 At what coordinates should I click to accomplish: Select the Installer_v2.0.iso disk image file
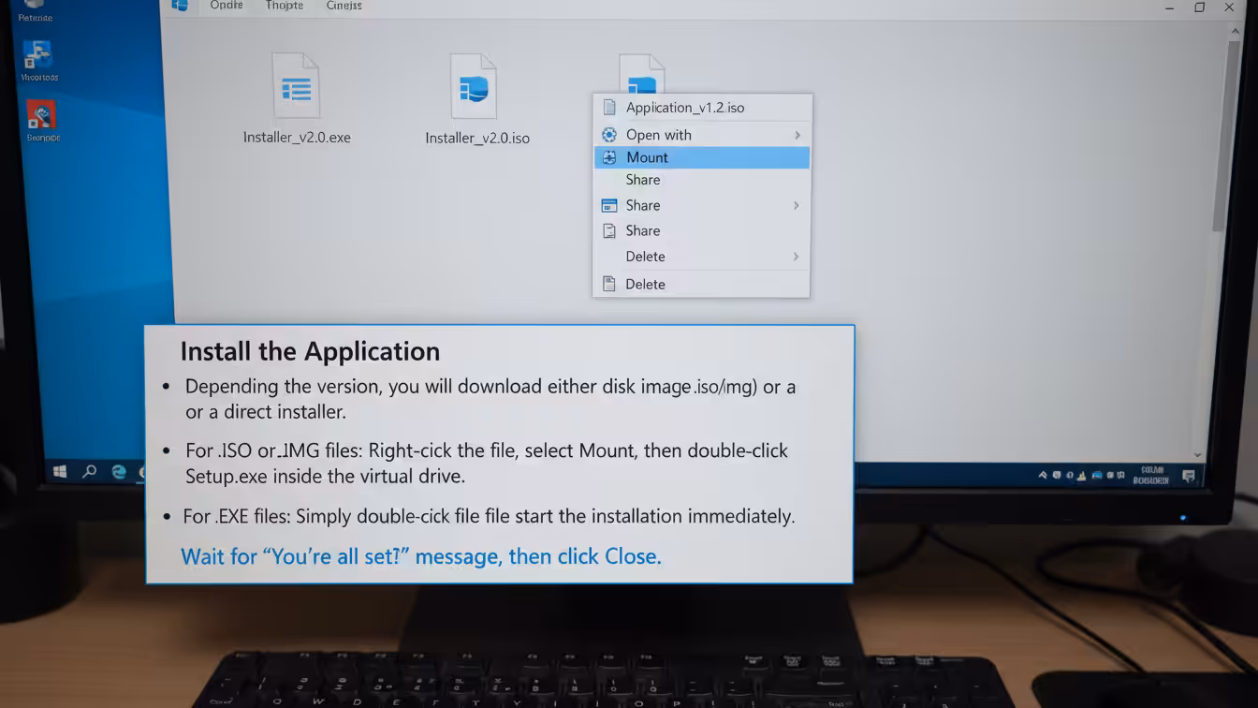[476, 99]
